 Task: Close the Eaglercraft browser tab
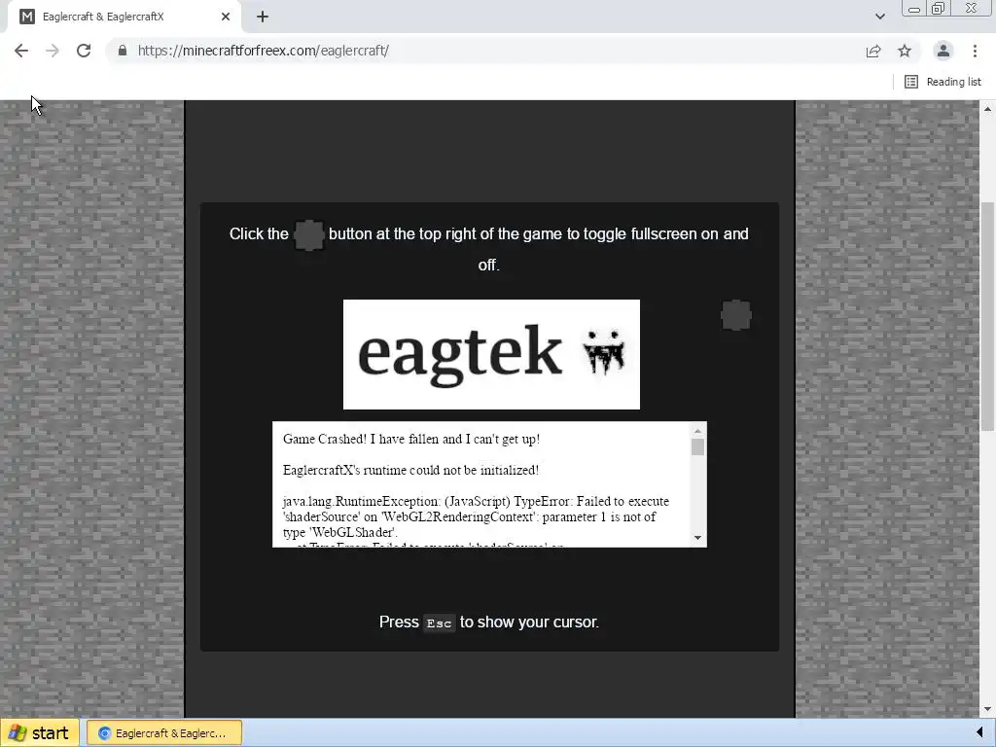coord(226,17)
